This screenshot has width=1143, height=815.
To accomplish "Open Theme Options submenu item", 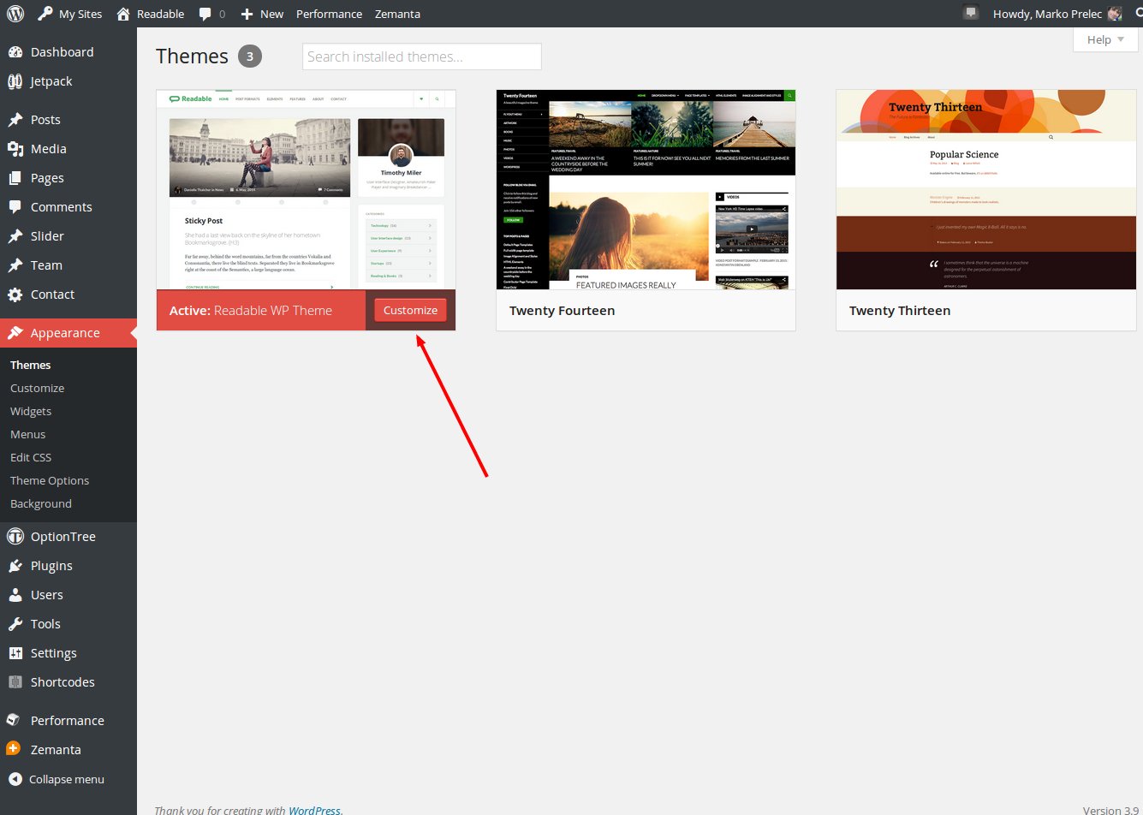I will pyautogui.click(x=50, y=480).
